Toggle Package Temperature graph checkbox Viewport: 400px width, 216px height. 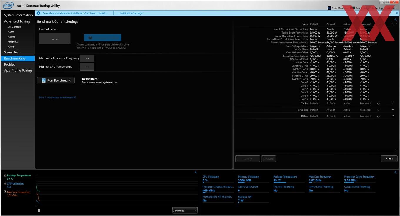(5, 175)
